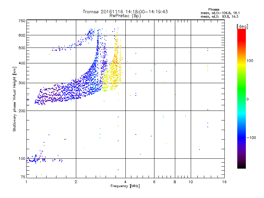Click the '100' colorbar tick label
This screenshot has height=198, width=264.
(x=250, y=61)
